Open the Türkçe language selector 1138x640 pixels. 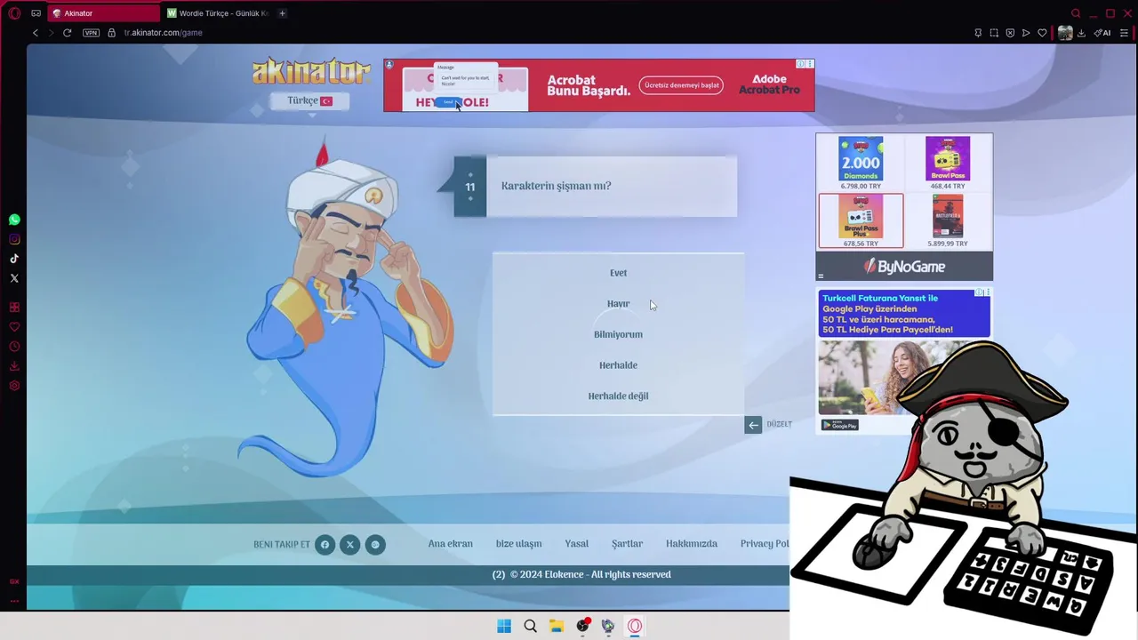309,101
